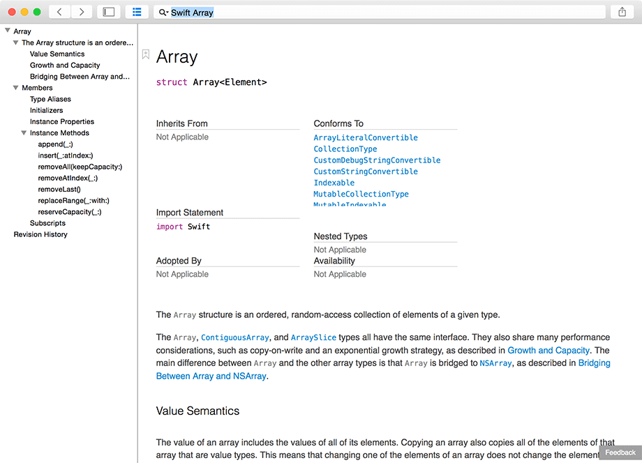Click the Conforms To heading

point(338,123)
